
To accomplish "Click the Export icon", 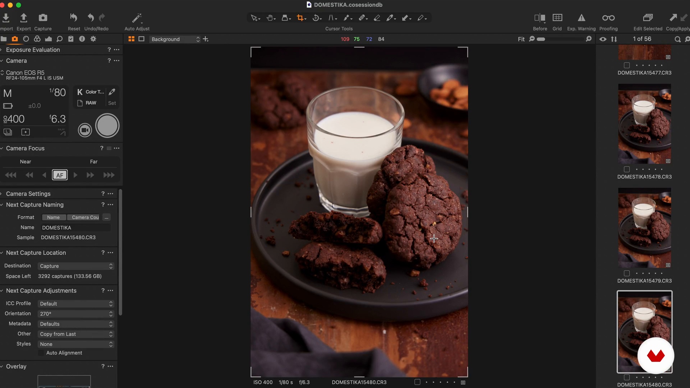I will [x=23, y=18].
